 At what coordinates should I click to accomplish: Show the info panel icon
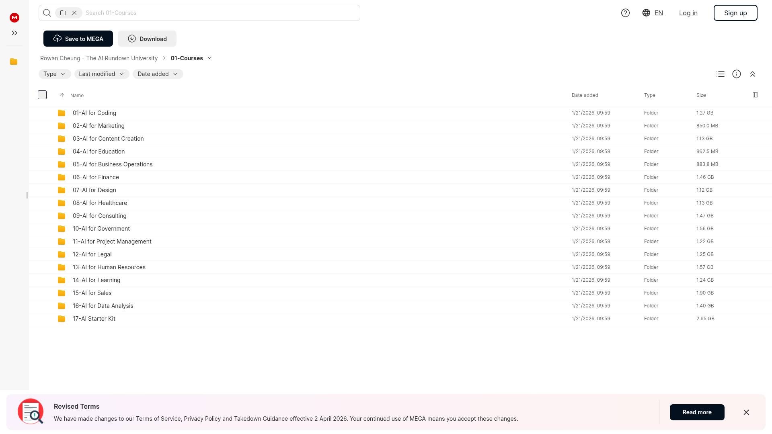[737, 74]
